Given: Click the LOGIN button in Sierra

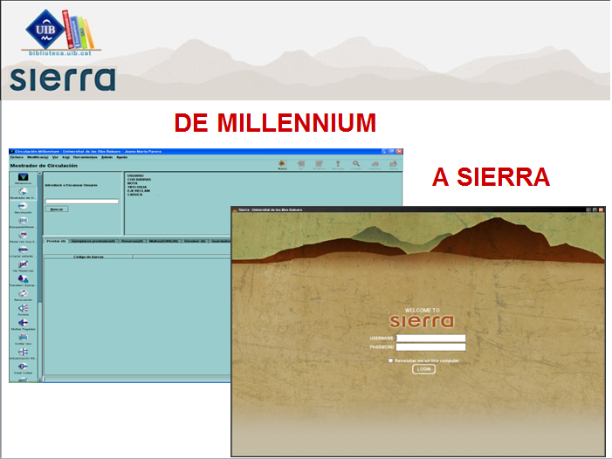Looking at the screenshot, I should coord(424,369).
